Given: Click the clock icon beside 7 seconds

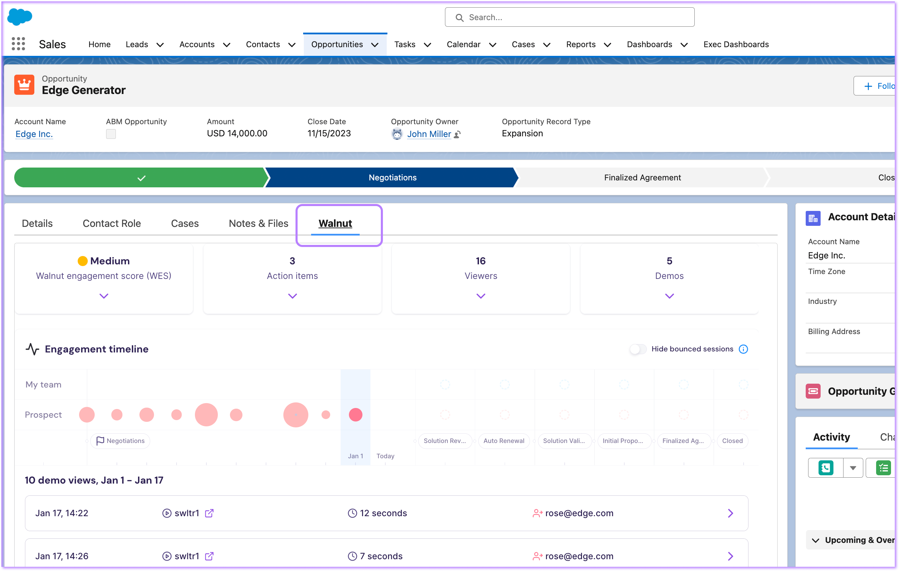Looking at the screenshot, I should [352, 556].
